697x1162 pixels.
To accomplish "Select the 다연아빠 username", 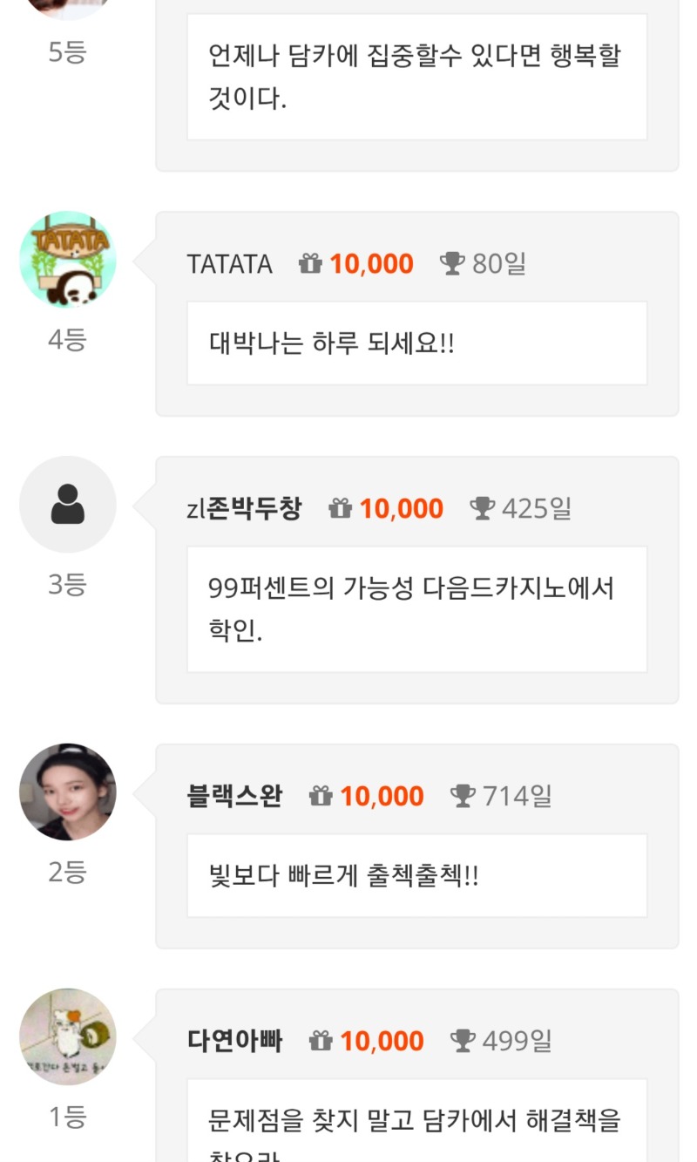I will 234,1041.
